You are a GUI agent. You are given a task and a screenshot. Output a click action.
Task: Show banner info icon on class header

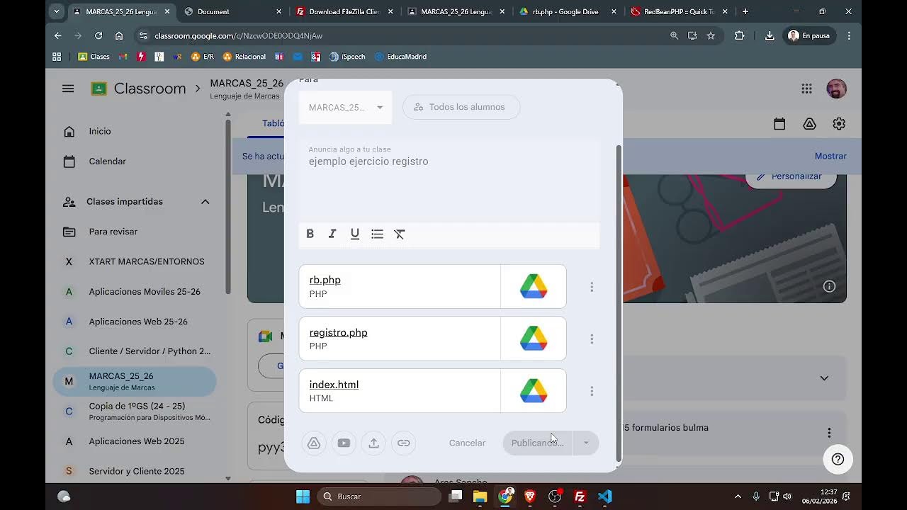click(x=829, y=286)
